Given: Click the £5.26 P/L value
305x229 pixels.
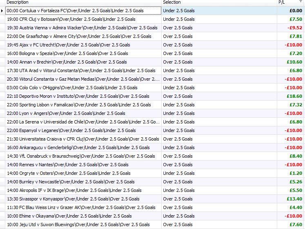Looking at the screenshot, I should [x=296, y=182].
